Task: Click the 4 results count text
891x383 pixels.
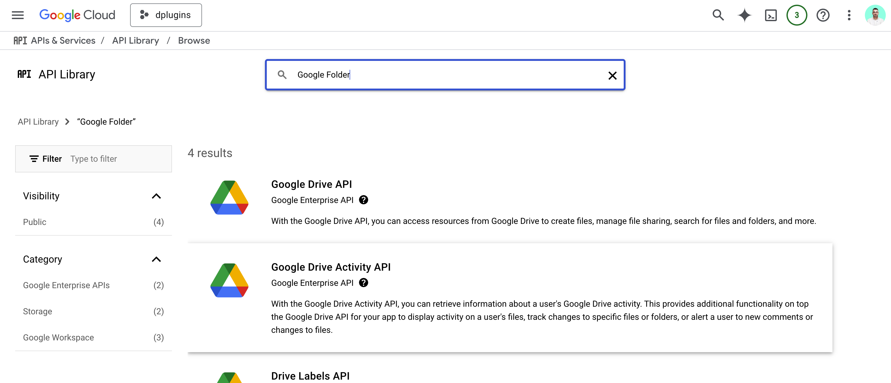Action: [210, 153]
